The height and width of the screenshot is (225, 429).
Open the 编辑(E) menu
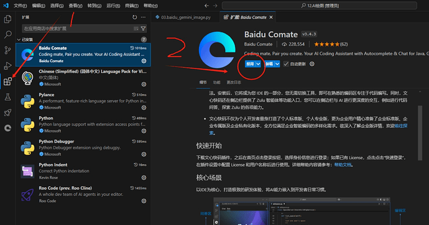[x=39, y=6]
